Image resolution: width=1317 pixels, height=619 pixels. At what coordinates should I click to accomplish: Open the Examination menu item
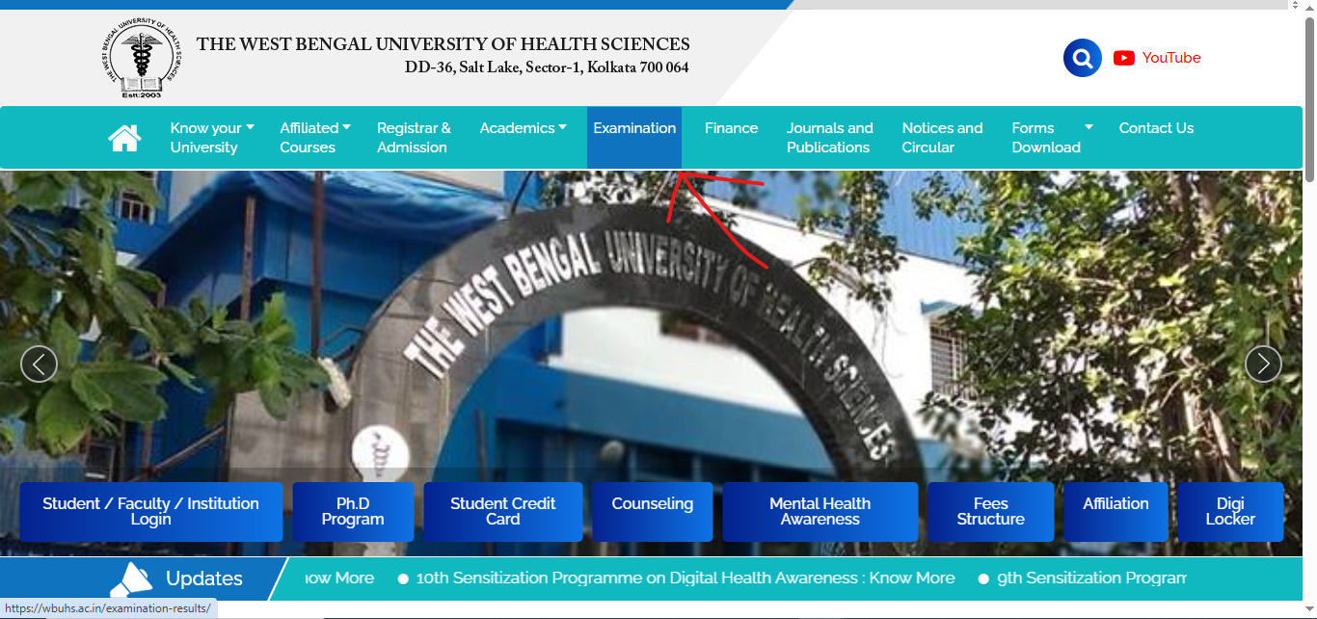click(x=634, y=128)
